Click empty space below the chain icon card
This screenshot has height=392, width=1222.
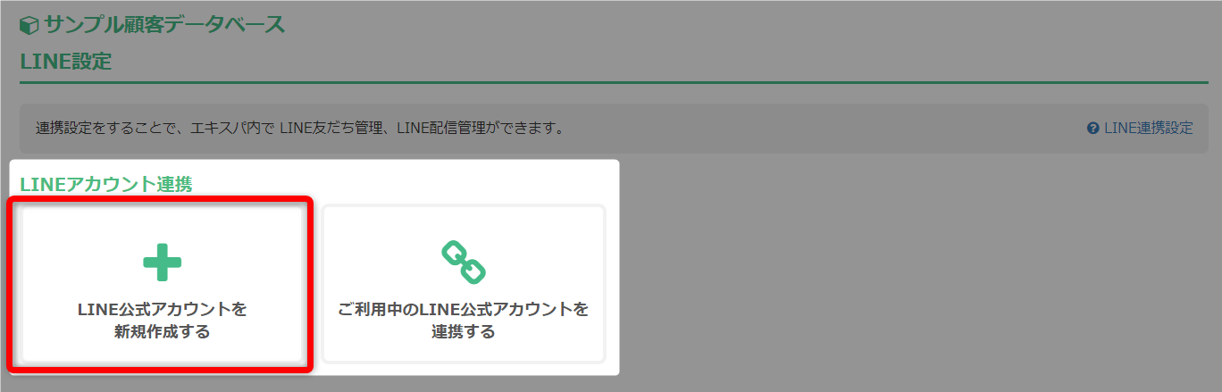(464, 369)
